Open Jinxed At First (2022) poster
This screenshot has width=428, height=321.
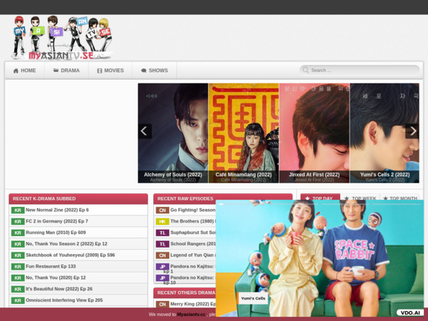315,133
